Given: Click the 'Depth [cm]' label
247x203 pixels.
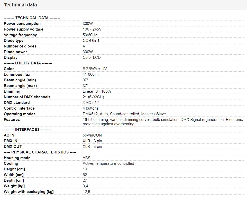Looking at the screenshot, I should 14,180.
